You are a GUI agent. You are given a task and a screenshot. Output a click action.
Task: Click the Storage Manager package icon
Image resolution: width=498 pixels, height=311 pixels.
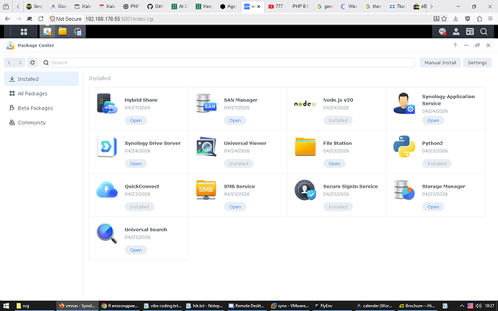404,190
